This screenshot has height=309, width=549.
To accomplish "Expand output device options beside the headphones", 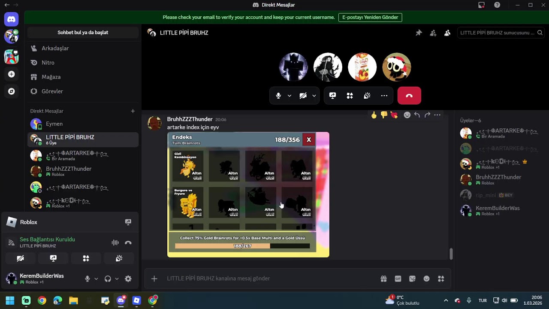I will [x=117, y=279].
